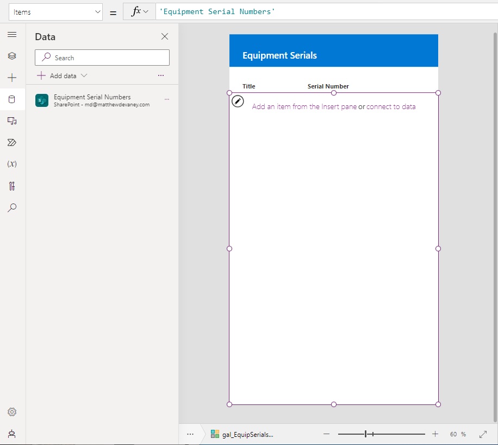This screenshot has height=445, width=498.
Task: Open the Tree view pane
Action: (x=13, y=55)
